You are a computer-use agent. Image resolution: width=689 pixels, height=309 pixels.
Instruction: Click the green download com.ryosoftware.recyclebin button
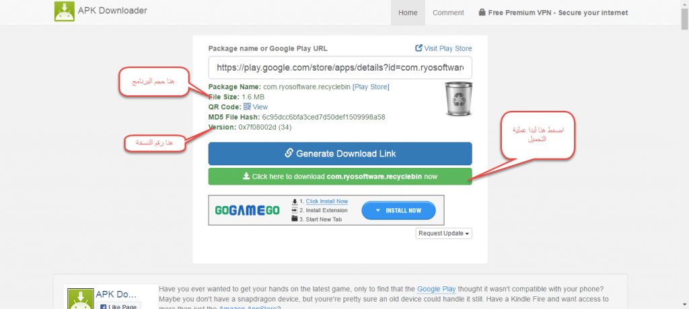[340, 177]
